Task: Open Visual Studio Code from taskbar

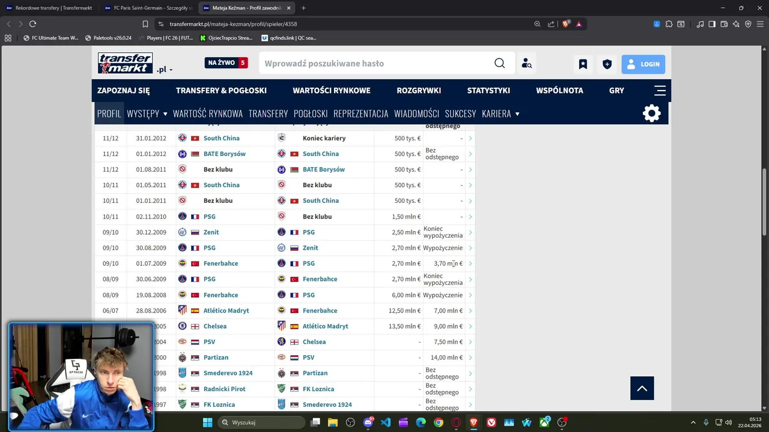Action: point(386,422)
